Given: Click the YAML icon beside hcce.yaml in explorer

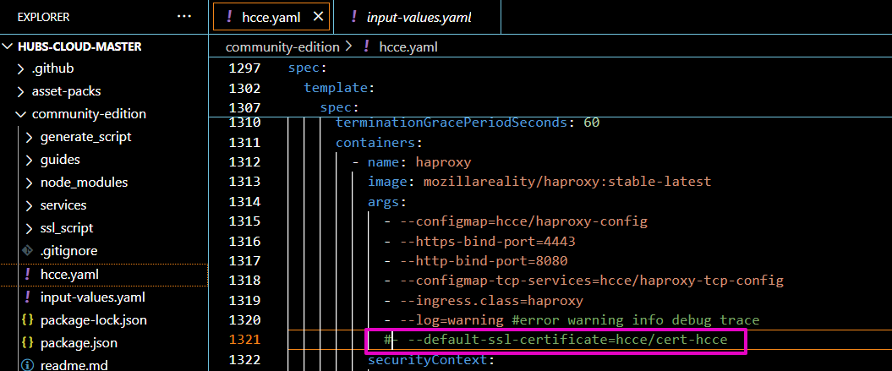Looking at the screenshot, I should pos(27,275).
